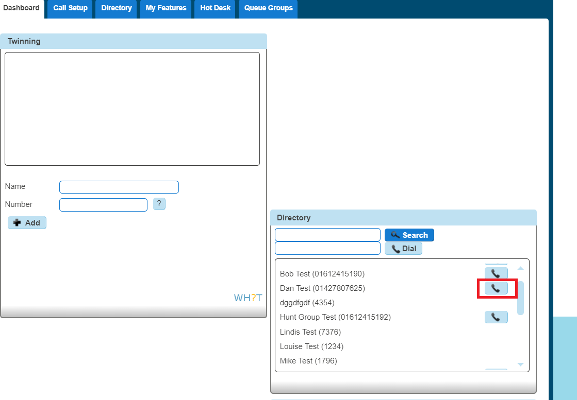Click the Twinning panel header

134,41
